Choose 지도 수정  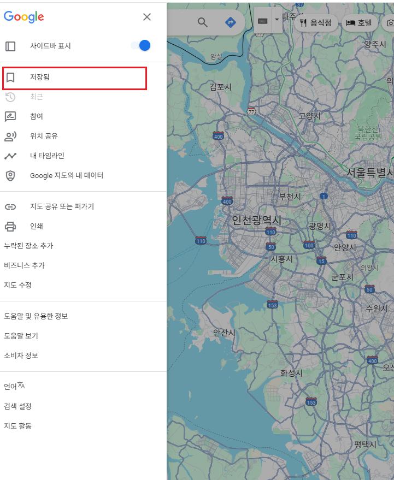tap(17, 285)
